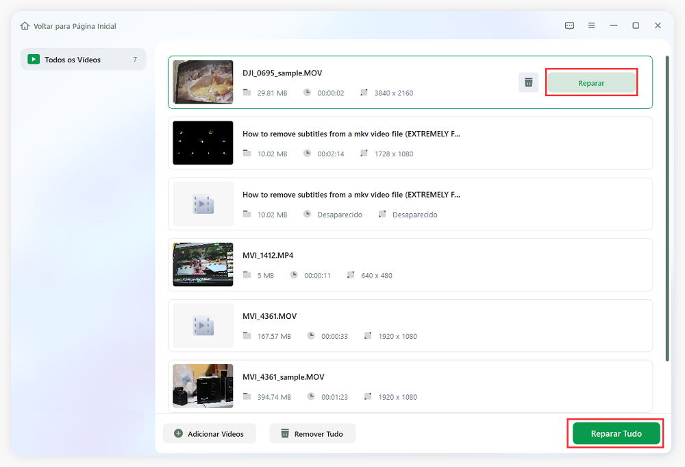Click the "640 x 480" resolution

coord(377,276)
